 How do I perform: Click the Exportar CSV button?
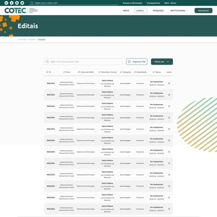137,61
